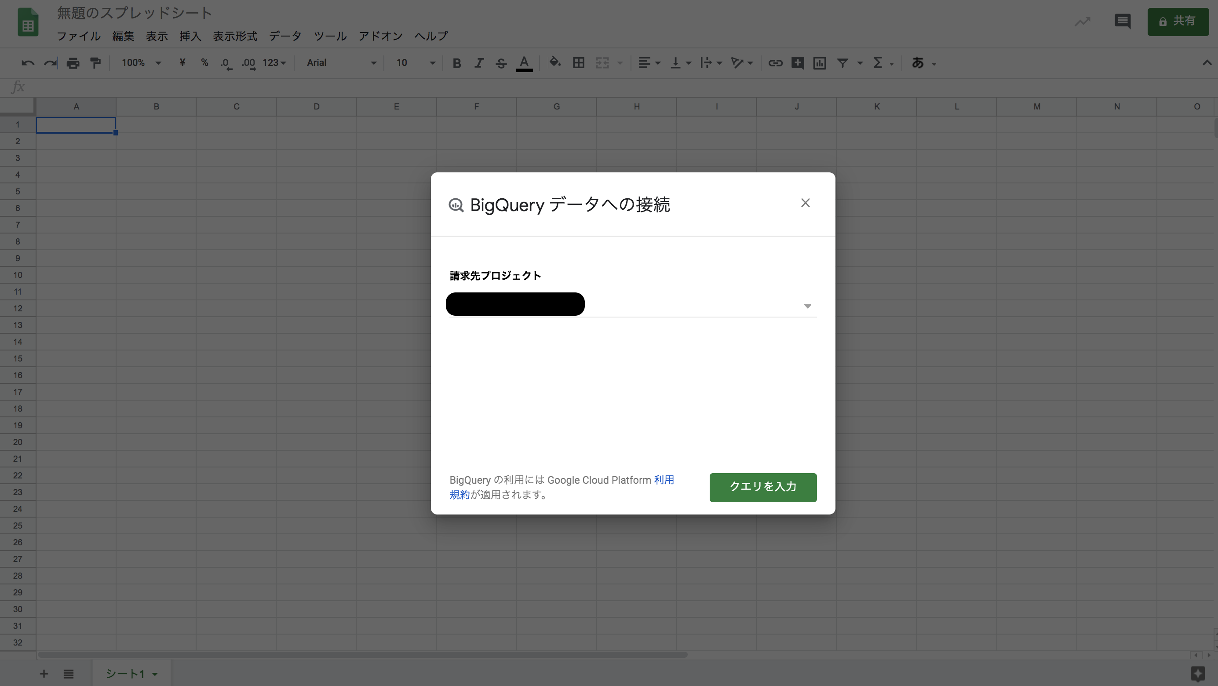The image size is (1218, 686).
Task: Click the undo icon in toolbar
Action: coord(28,63)
